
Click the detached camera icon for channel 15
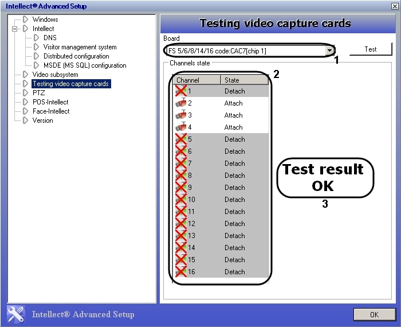181,259
